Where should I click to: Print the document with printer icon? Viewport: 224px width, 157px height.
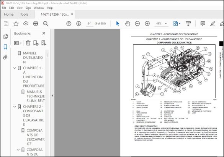point(36,24)
